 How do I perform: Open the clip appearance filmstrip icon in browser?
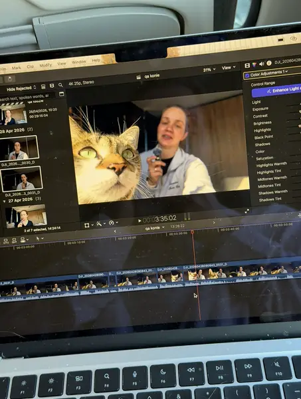(43, 86)
